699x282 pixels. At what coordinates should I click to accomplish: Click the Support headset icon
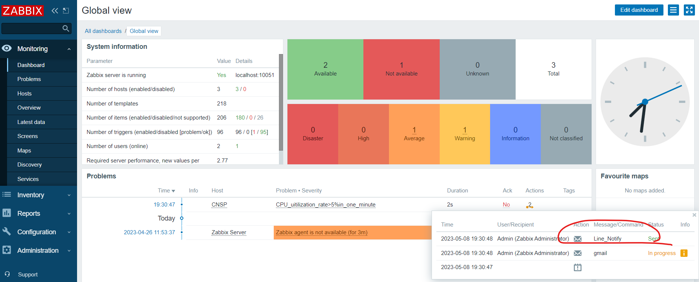[7, 274]
